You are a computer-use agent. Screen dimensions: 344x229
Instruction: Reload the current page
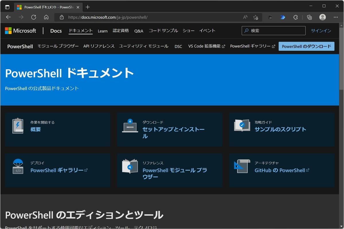(x=34, y=17)
